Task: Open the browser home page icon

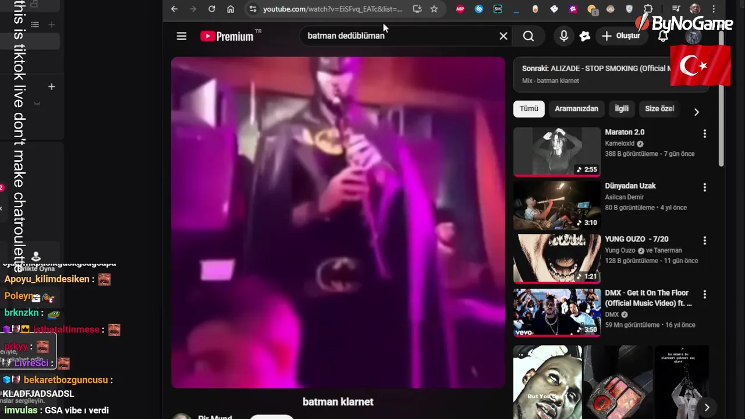Action: point(230,9)
